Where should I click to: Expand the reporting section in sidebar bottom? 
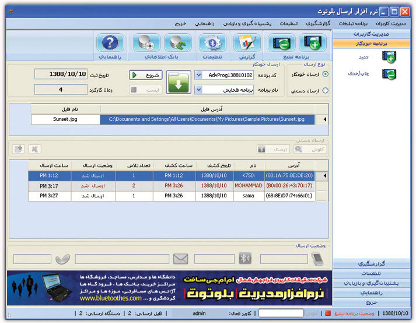point(371,263)
